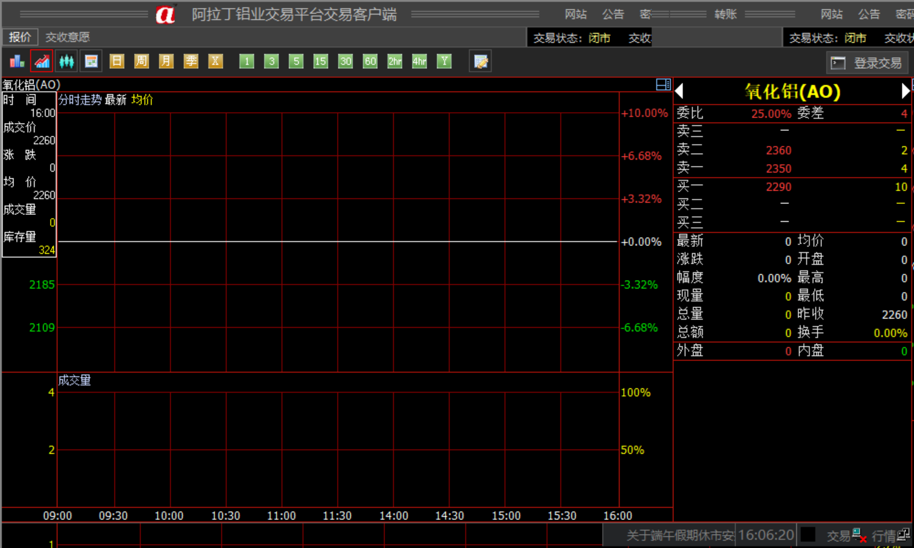This screenshot has height=548, width=914.
Task: Select the 买一 price 2290
Action: coord(779,187)
